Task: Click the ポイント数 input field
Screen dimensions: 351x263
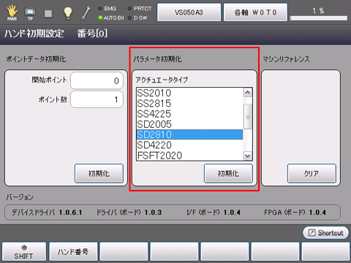Action: tap(97, 99)
